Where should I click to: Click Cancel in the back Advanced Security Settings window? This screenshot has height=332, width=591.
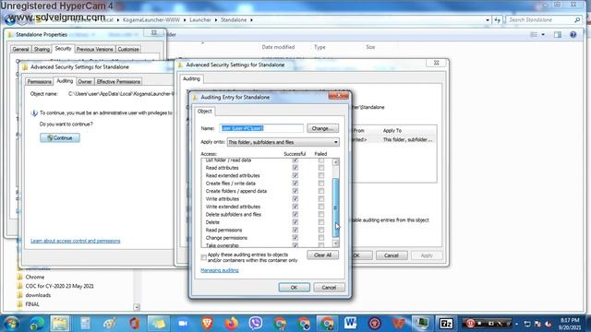click(392, 255)
